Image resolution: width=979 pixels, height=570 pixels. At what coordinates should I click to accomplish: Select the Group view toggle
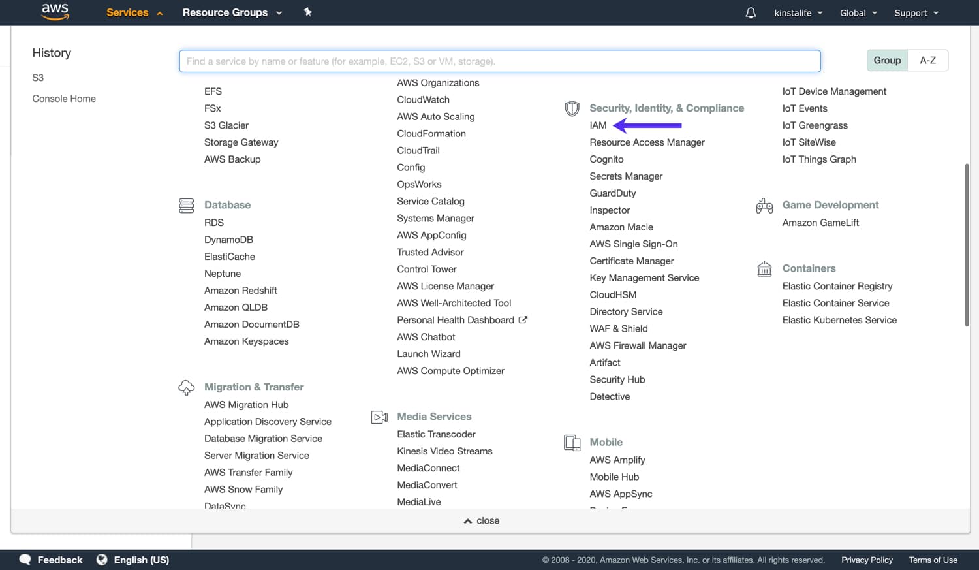tap(886, 59)
